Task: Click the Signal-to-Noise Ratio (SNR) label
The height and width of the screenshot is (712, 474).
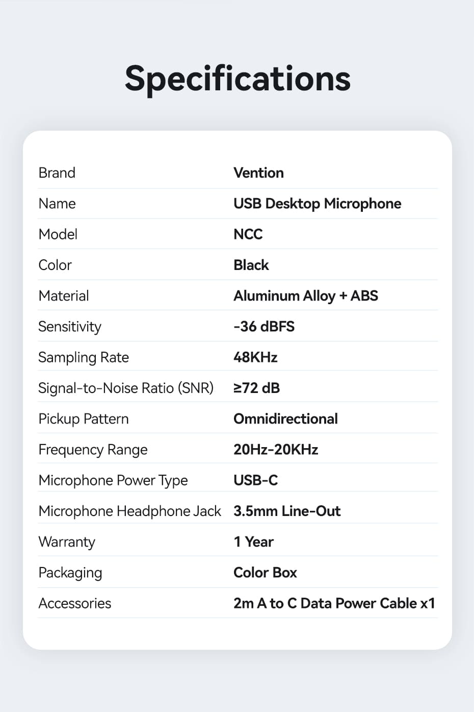Action: pos(126,388)
